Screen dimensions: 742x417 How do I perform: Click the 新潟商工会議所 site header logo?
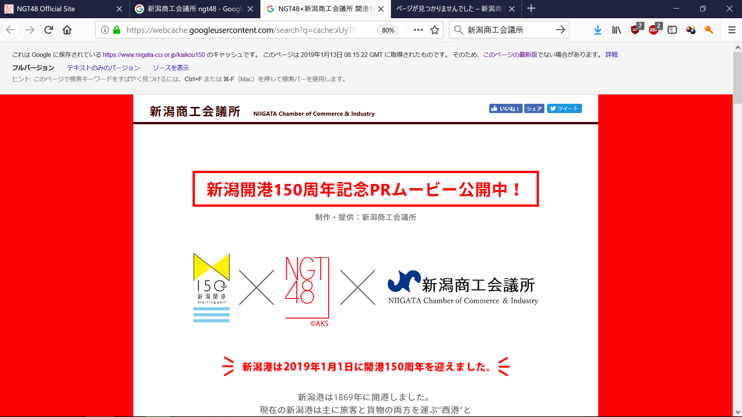[x=195, y=112]
